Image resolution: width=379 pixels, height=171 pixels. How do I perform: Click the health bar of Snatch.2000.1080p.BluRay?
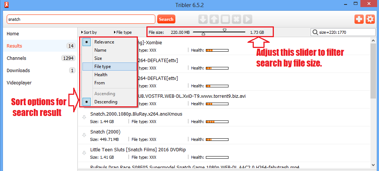coord(217,122)
